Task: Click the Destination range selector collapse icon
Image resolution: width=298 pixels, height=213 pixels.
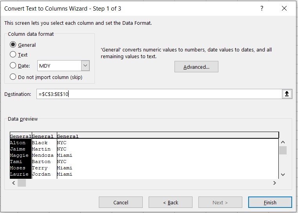Action: 287,94
